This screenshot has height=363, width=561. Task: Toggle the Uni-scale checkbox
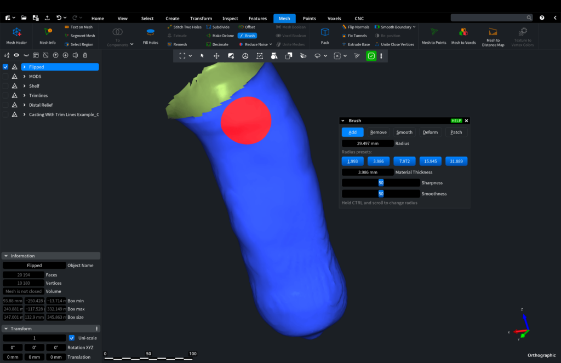pyautogui.click(x=72, y=338)
